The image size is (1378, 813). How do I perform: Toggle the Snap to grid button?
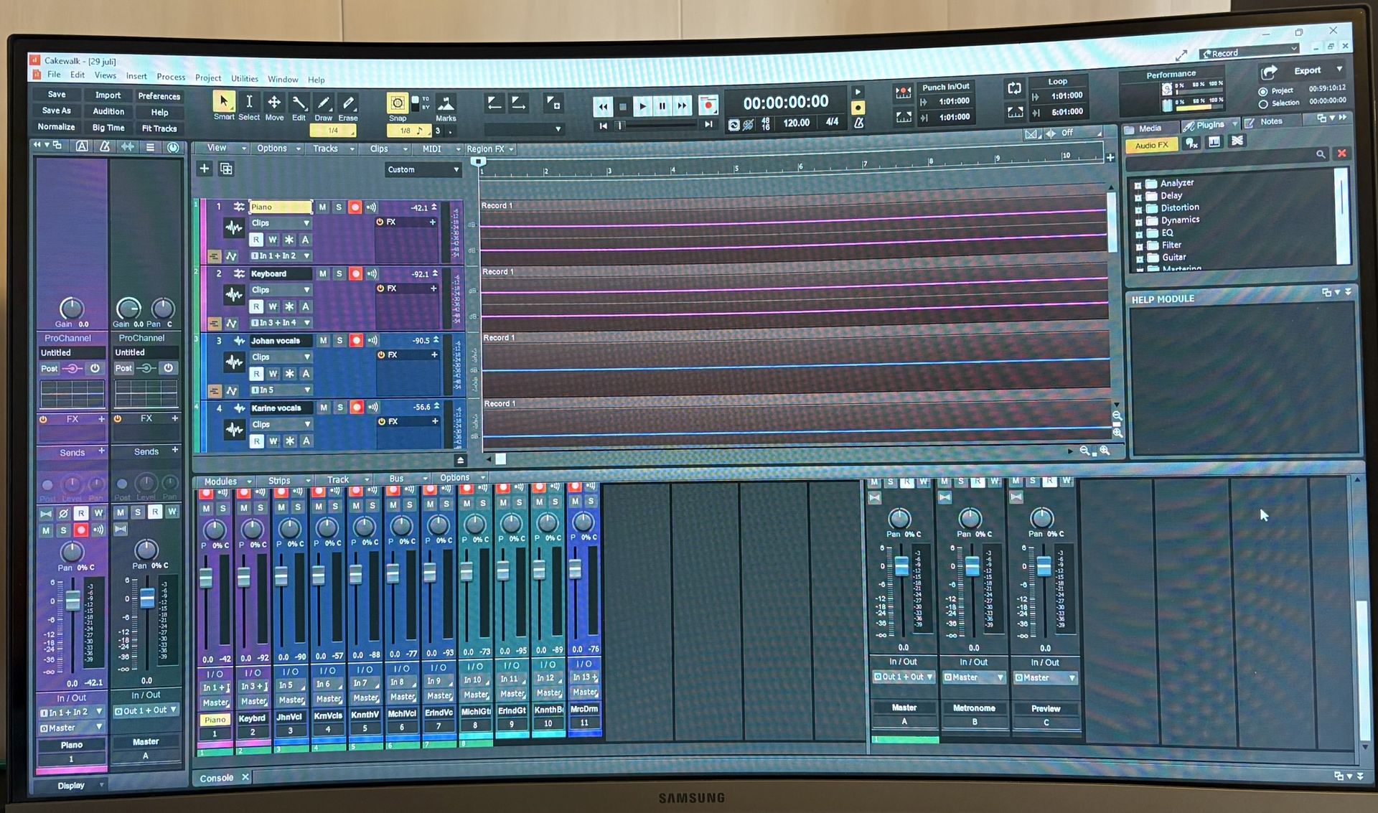tap(397, 103)
